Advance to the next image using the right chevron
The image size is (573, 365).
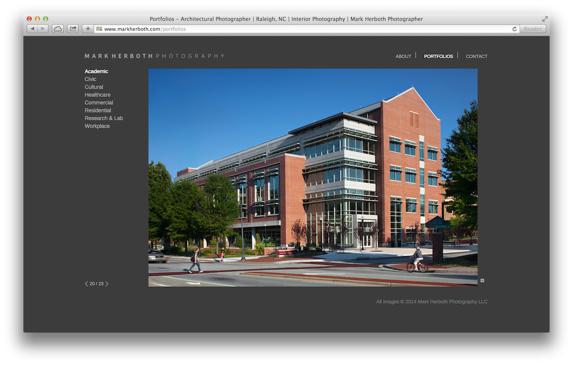click(107, 284)
